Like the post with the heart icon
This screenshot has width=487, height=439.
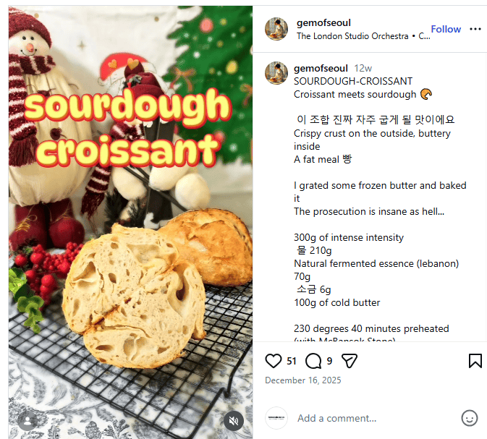274,361
